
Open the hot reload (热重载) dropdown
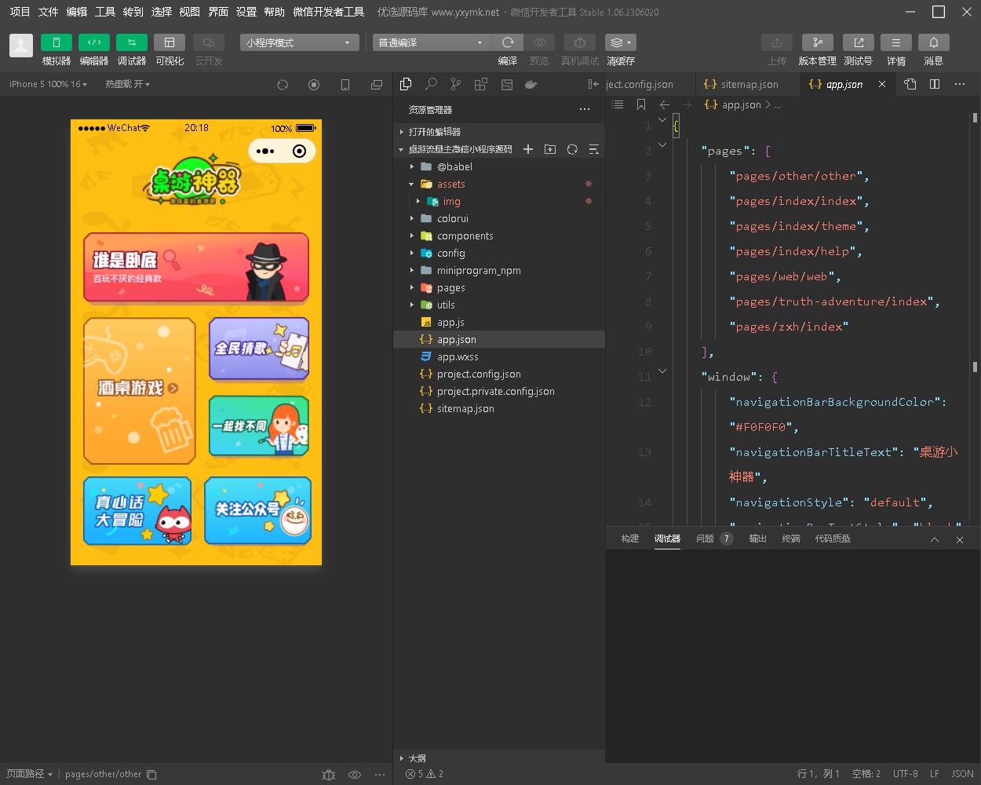[x=127, y=84]
